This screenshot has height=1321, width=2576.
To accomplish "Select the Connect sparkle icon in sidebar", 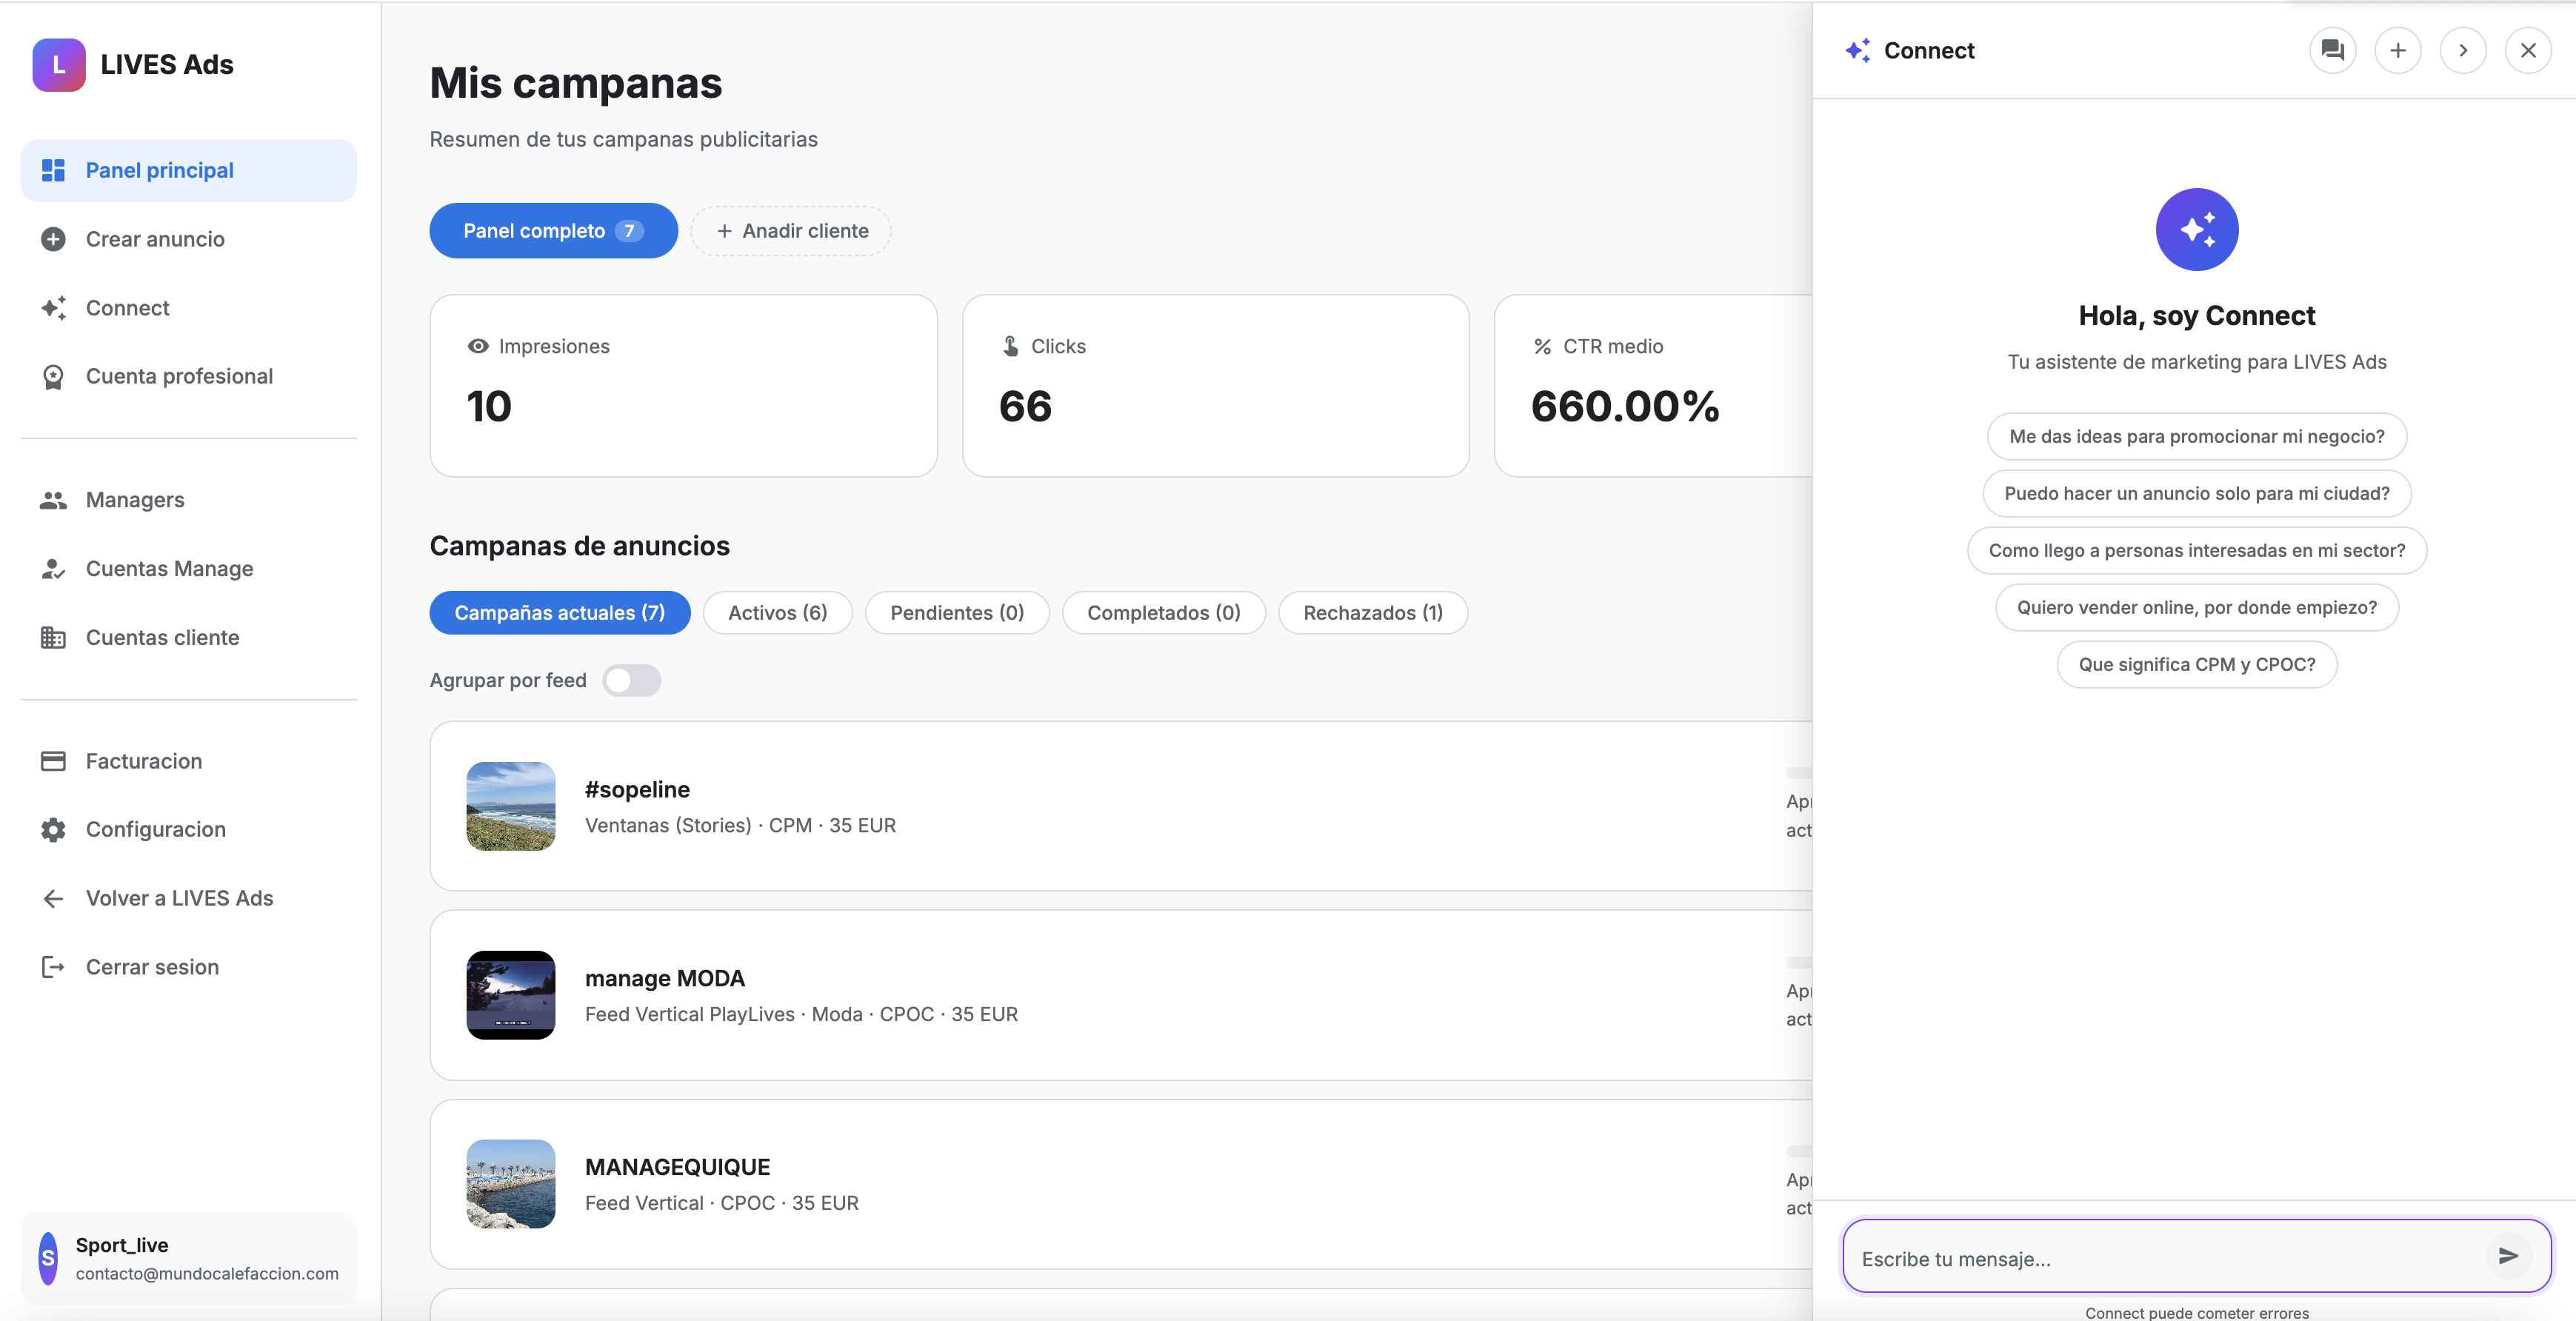I will point(54,308).
